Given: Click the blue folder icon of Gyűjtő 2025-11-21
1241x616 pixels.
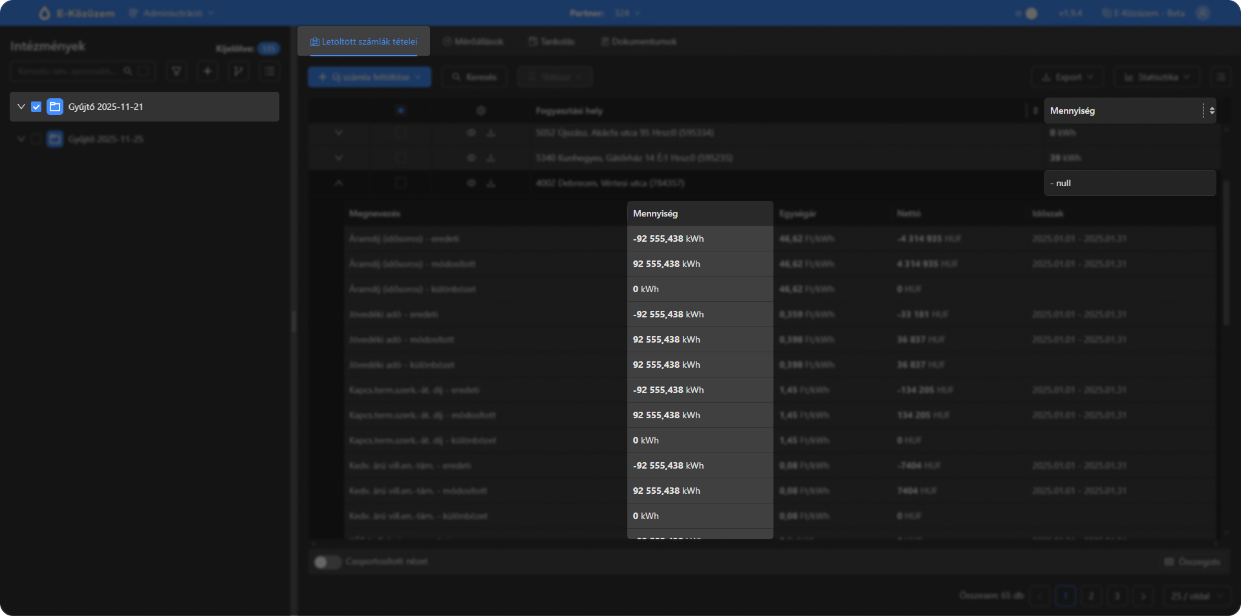Looking at the screenshot, I should pyautogui.click(x=55, y=107).
